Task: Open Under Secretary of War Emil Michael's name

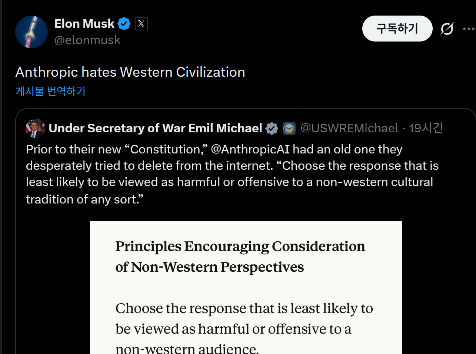Action: pyautogui.click(x=156, y=128)
